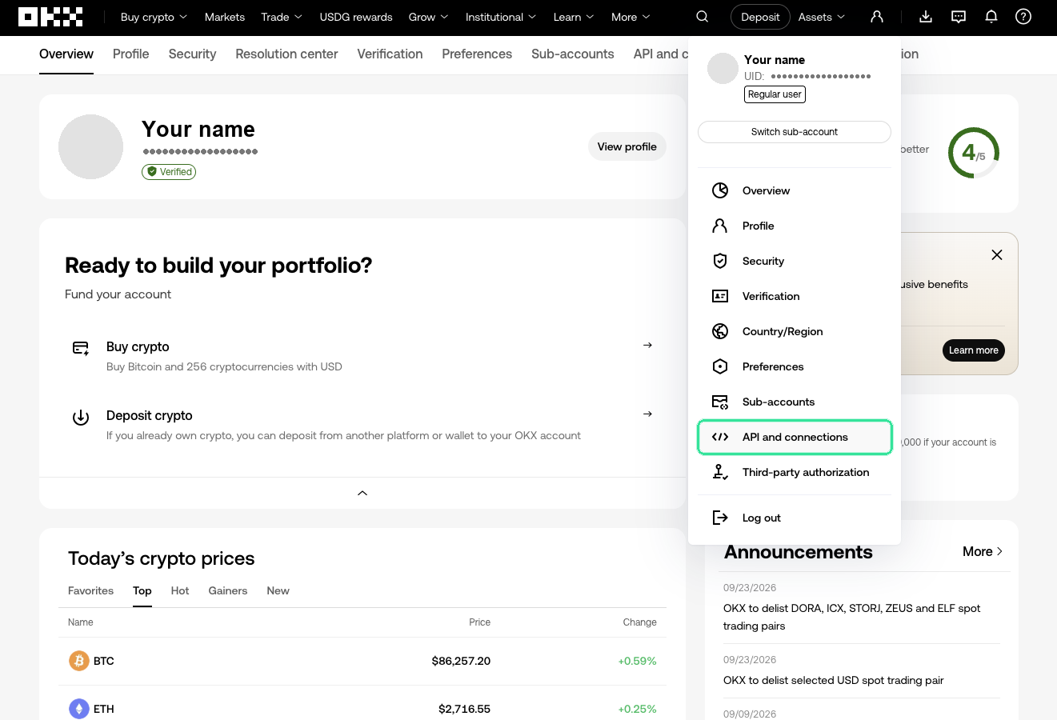Click the Preferences hexagon icon
The height and width of the screenshot is (720, 1057).
point(720,366)
